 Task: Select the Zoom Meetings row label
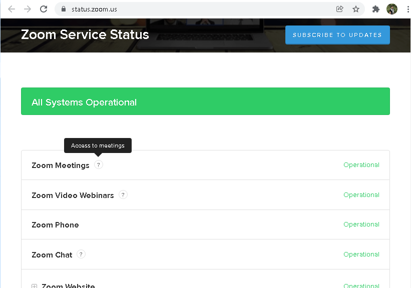coord(61,165)
